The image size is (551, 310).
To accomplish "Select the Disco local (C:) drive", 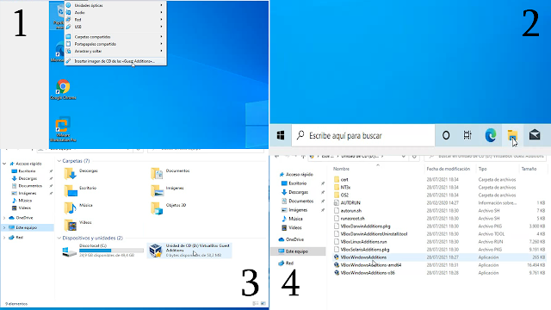I will (103, 251).
